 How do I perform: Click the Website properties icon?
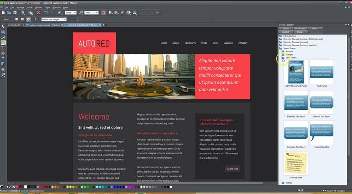click(135, 13)
